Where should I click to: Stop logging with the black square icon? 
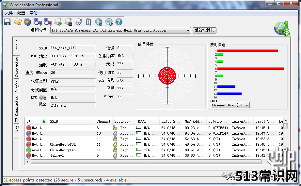[68, 22]
